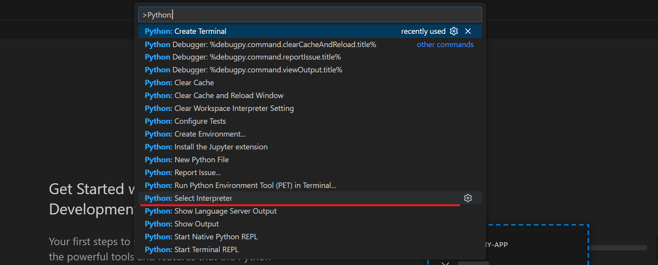This screenshot has width=658, height=265.
Task: Remove Create Terminal from recently used
Action: coord(468,31)
